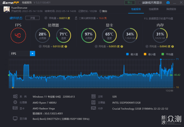Click the GamePP logo
Viewport: 184px width, 127px height.
tap(11, 3)
